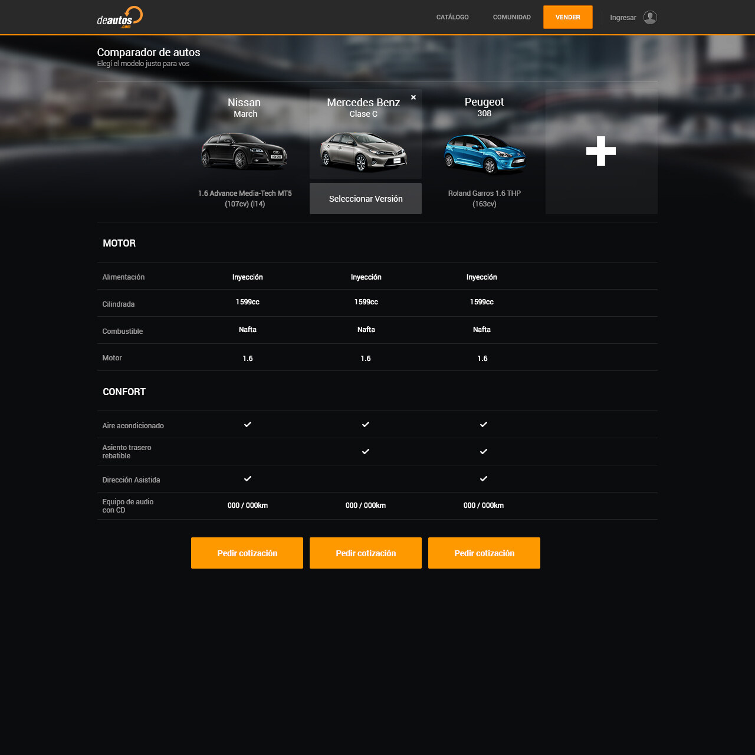Open the Catálogo menu item
755x755 pixels.
click(452, 17)
